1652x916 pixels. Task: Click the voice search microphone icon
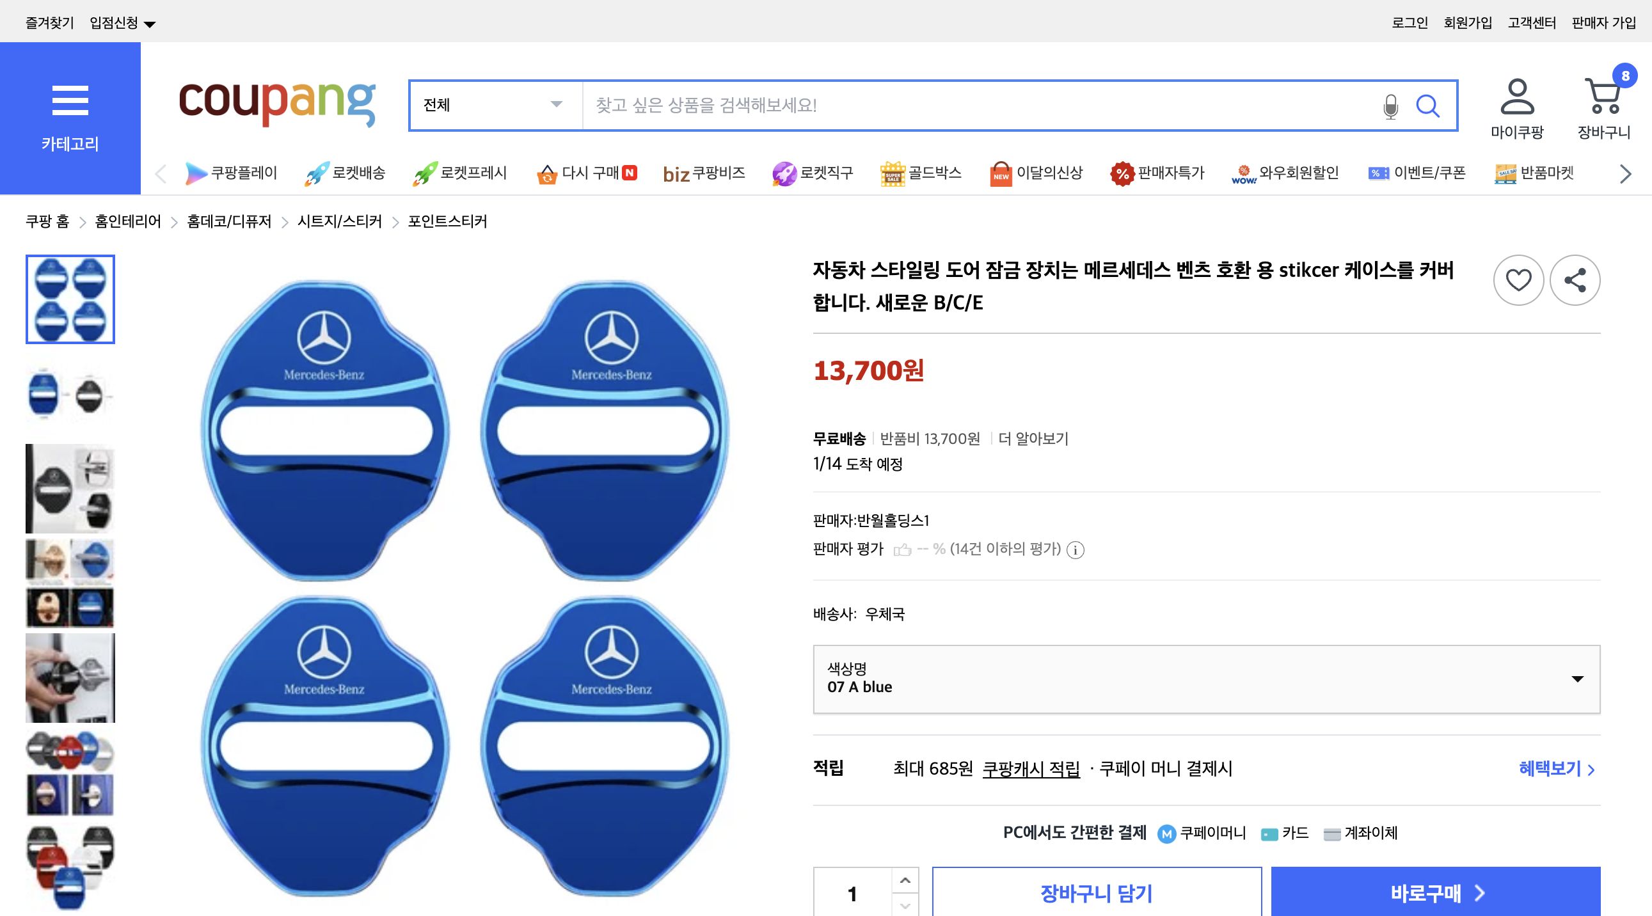coord(1390,106)
